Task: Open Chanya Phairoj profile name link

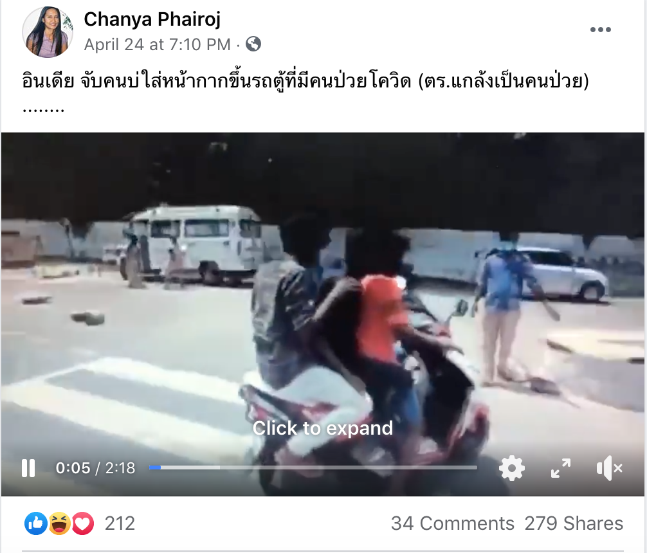Action: tap(152, 19)
